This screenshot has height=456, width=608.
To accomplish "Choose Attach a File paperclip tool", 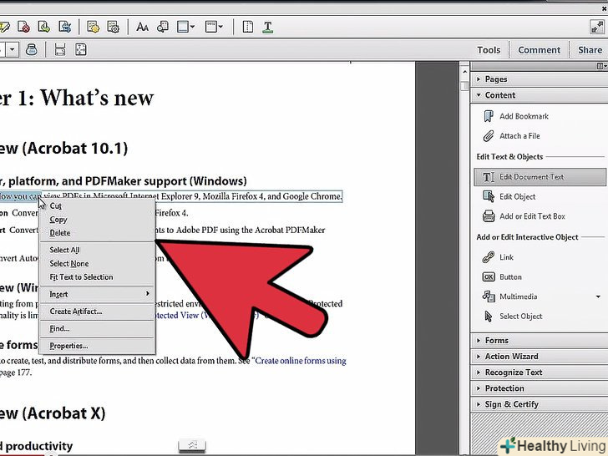I will click(512, 135).
